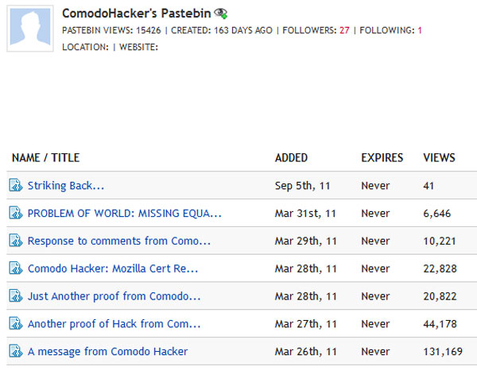
Task: Click the ADDED column header
Action: 291,158
